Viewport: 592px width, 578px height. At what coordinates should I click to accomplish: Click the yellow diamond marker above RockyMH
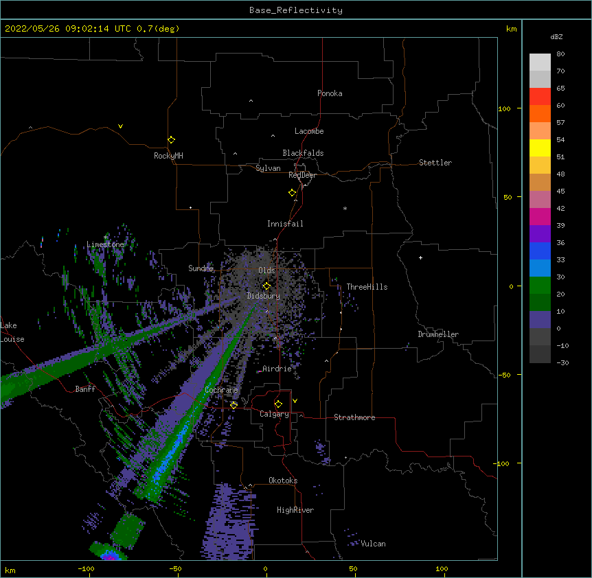[171, 140]
